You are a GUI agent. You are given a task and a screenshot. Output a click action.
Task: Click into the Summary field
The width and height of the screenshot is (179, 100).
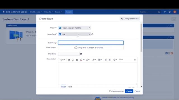click(x=91, y=43)
